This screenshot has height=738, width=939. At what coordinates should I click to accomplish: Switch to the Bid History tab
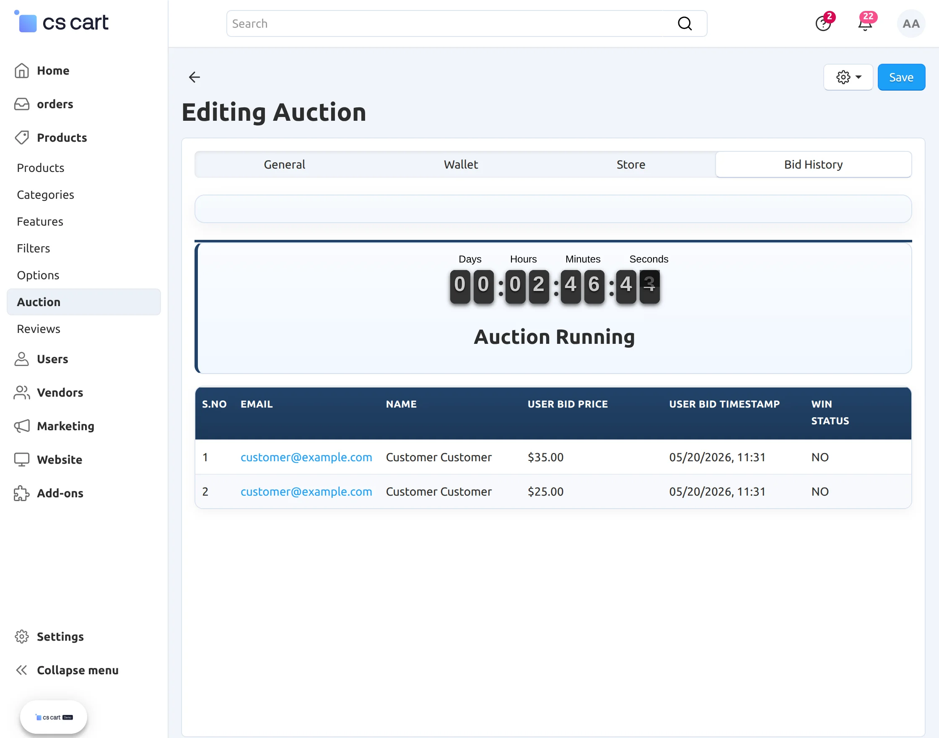[813, 165]
